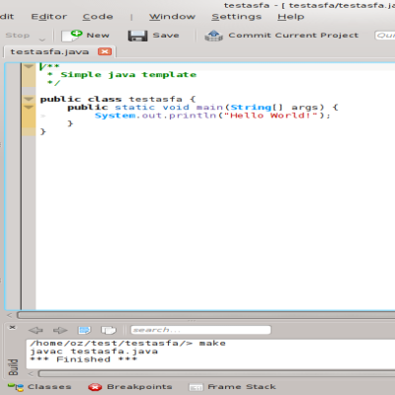
Task: Click the copy output icon in Build panel
Action: point(109,330)
